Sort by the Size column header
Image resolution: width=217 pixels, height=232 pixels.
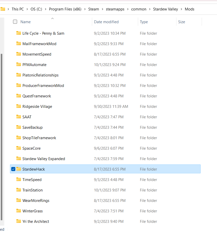(182, 22)
